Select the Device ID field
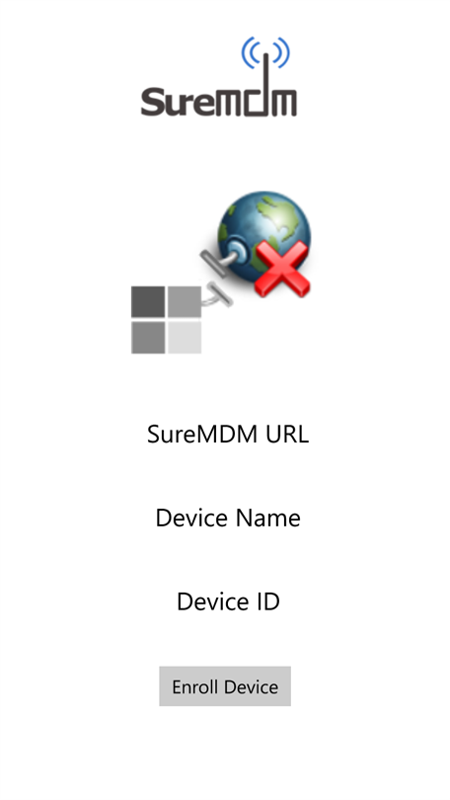Viewport: 450px width, 800px height. click(x=228, y=601)
